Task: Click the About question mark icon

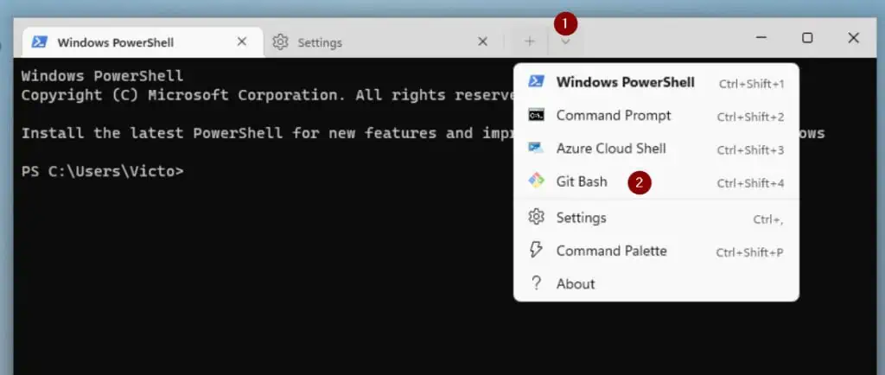Action: 536,283
